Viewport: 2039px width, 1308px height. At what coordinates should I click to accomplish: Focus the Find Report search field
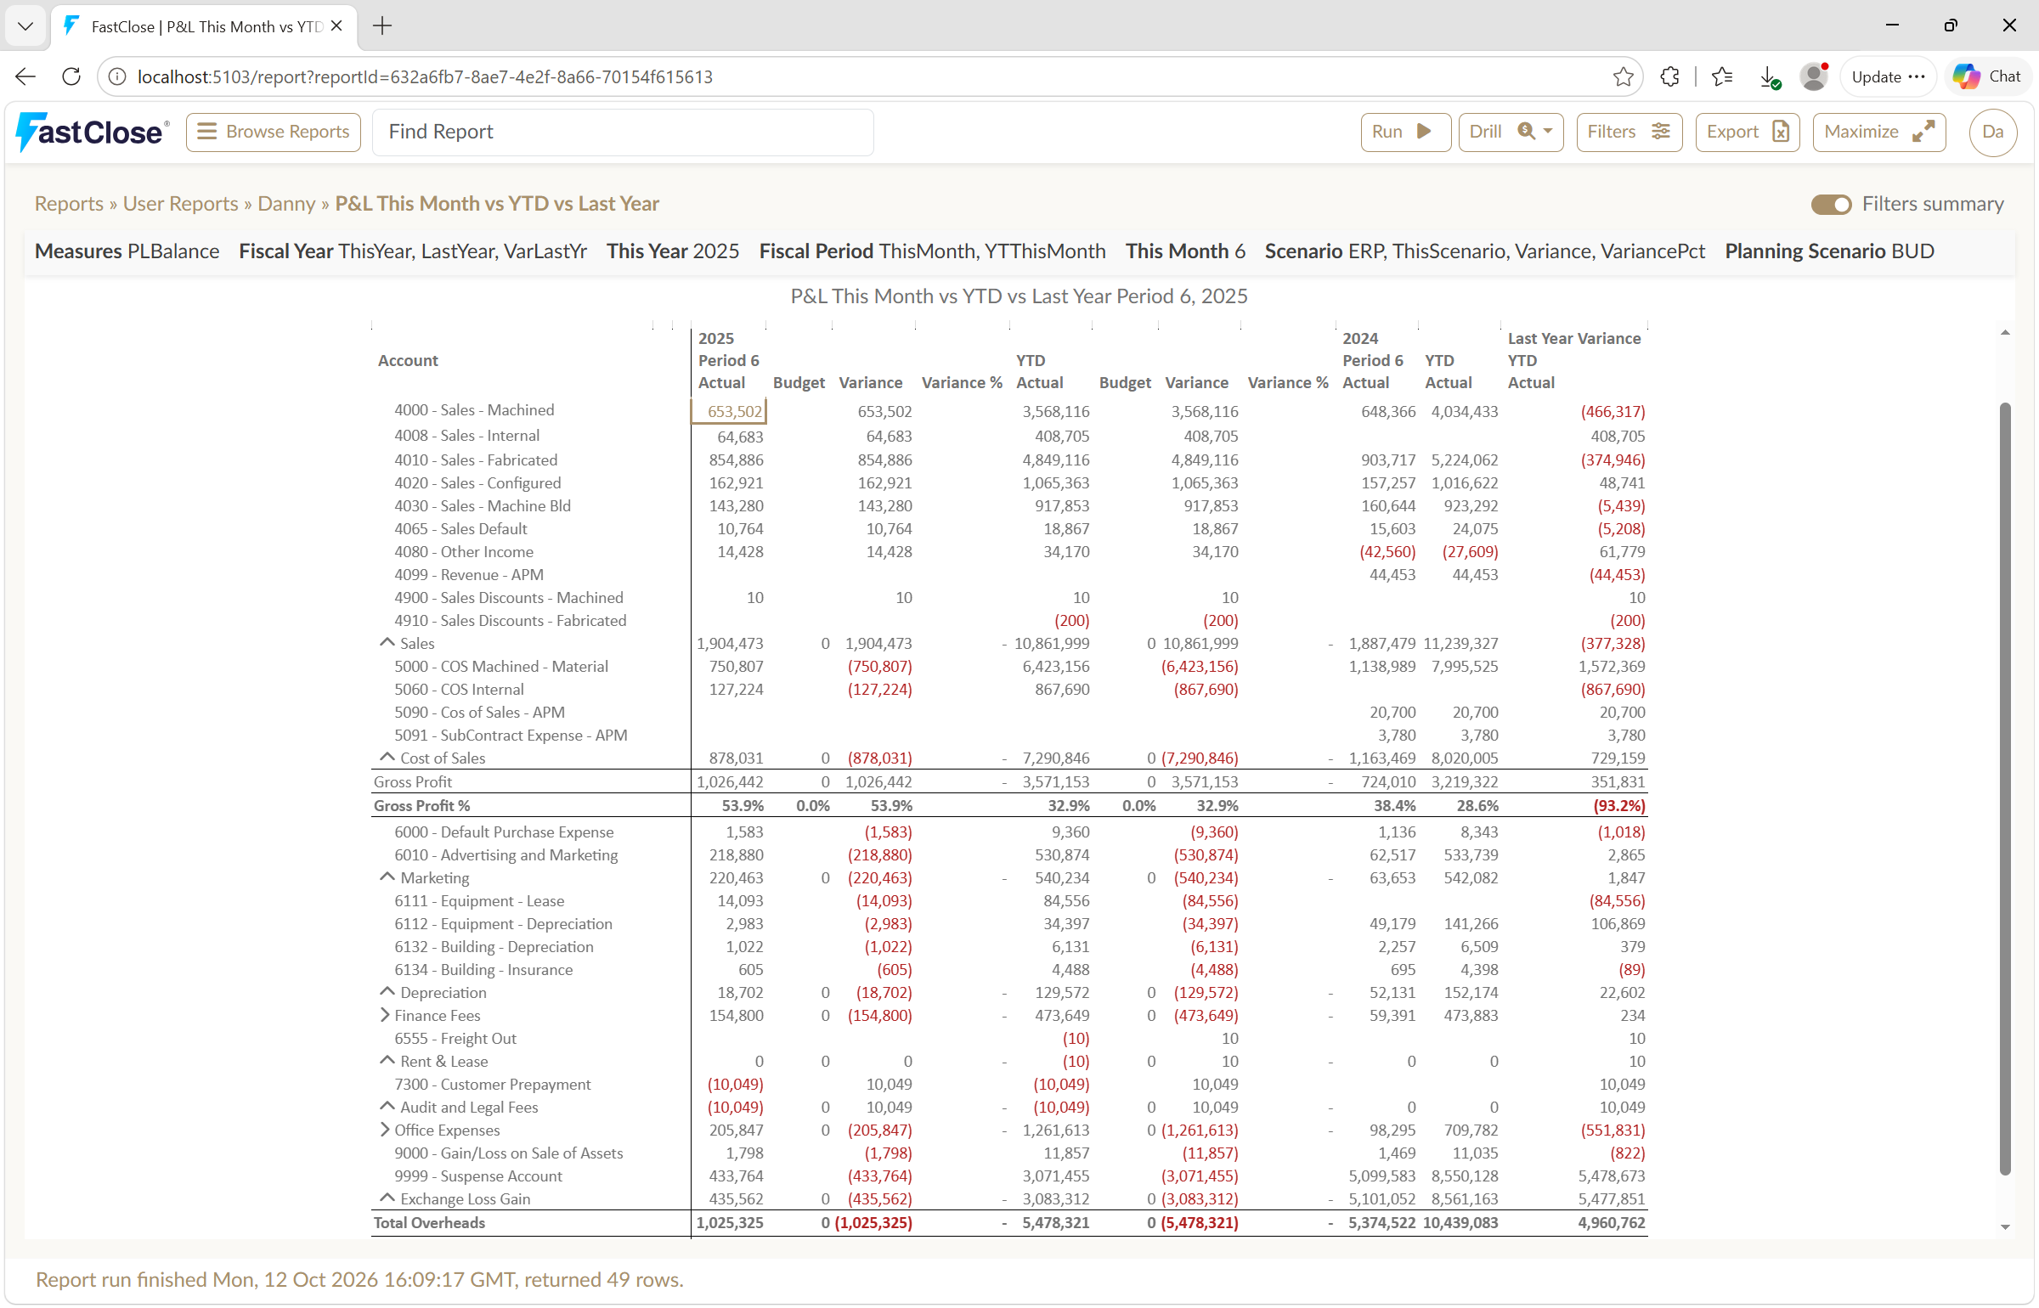tap(623, 132)
